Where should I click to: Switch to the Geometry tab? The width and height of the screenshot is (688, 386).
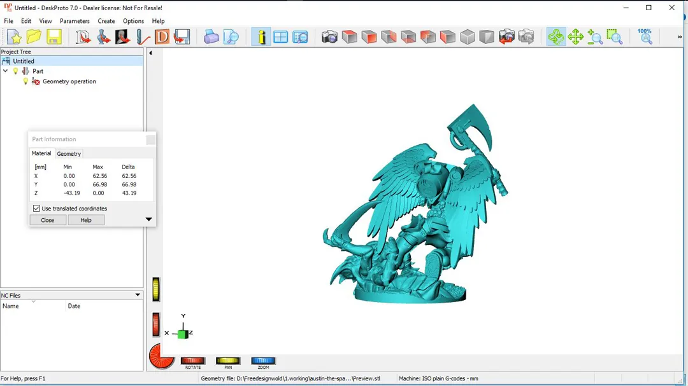tap(69, 154)
